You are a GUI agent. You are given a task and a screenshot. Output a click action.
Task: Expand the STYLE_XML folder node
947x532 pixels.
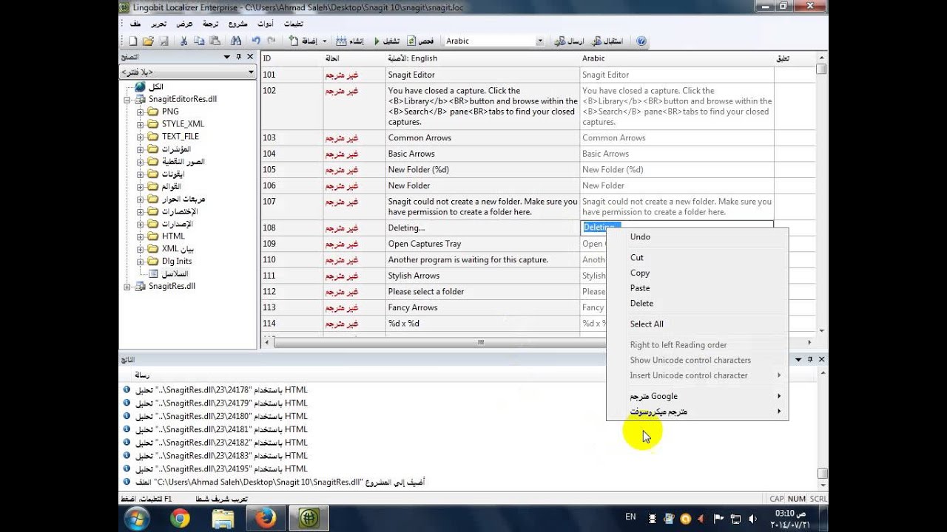pos(141,124)
